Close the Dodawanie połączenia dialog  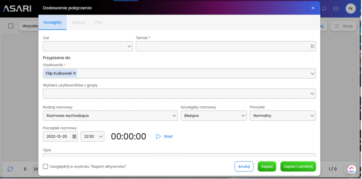click(313, 8)
